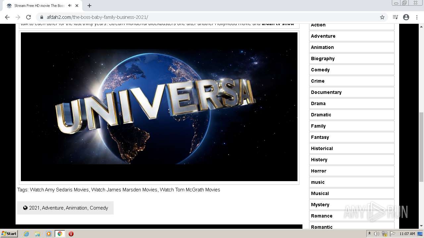View site information via the padlock icon
The image size is (424, 238).
(x=42, y=17)
